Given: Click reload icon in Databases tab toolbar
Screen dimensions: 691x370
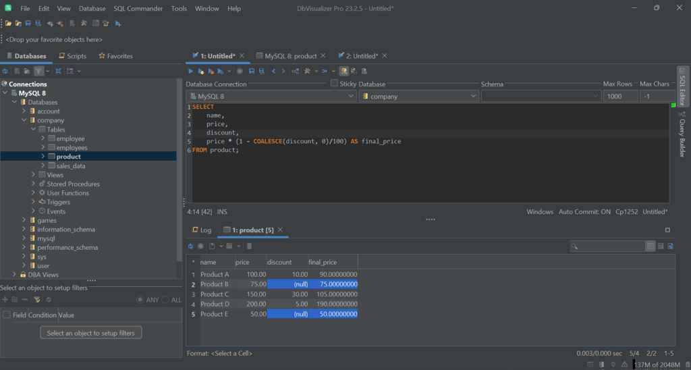Looking at the screenshot, I should [x=5, y=71].
